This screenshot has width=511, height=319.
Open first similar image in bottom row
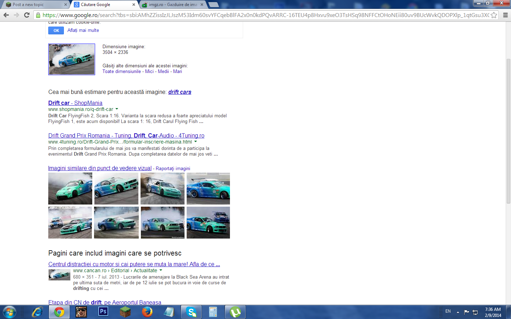pos(70,223)
